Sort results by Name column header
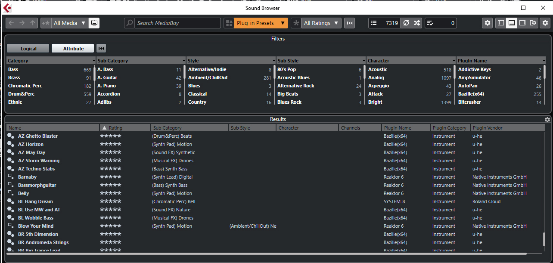Image resolution: width=553 pixels, height=263 pixels. click(x=53, y=128)
